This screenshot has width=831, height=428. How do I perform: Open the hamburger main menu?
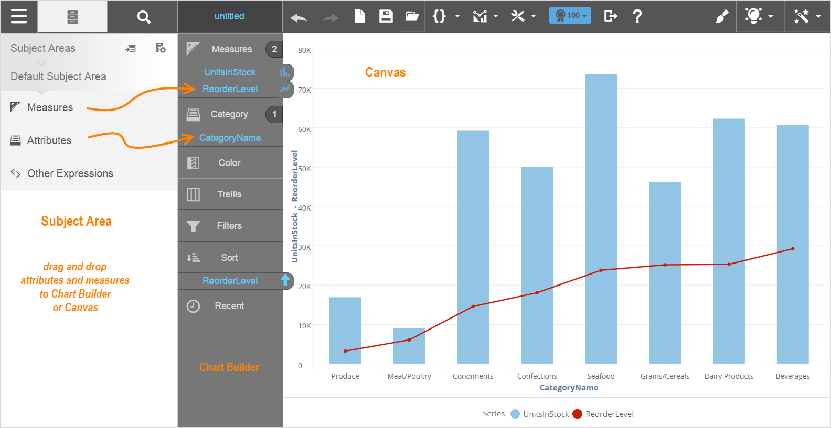18,16
